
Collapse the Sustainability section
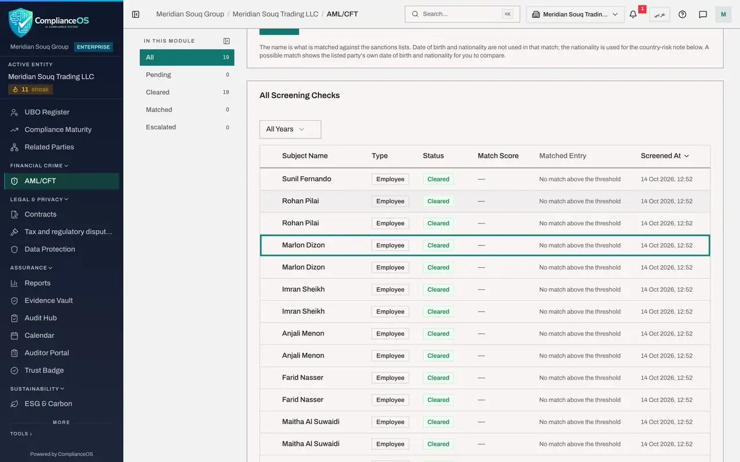pos(37,389)
